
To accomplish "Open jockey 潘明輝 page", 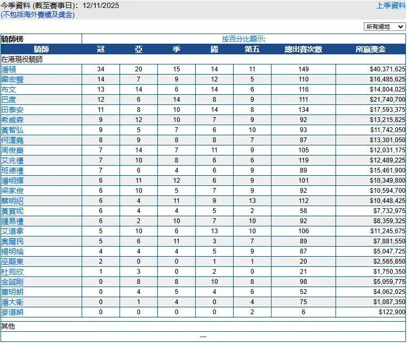I will 12,181.
